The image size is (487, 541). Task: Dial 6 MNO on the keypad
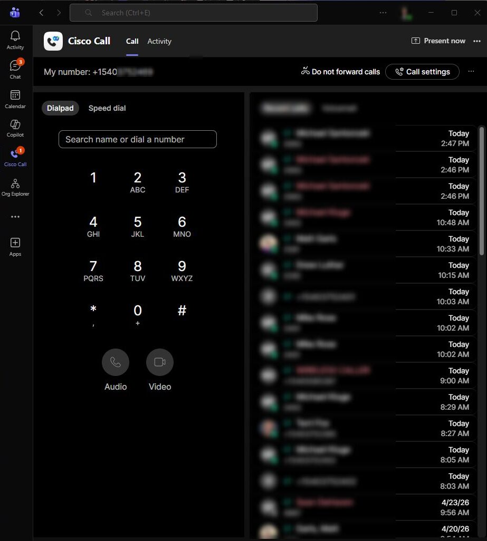click(182, 227)
